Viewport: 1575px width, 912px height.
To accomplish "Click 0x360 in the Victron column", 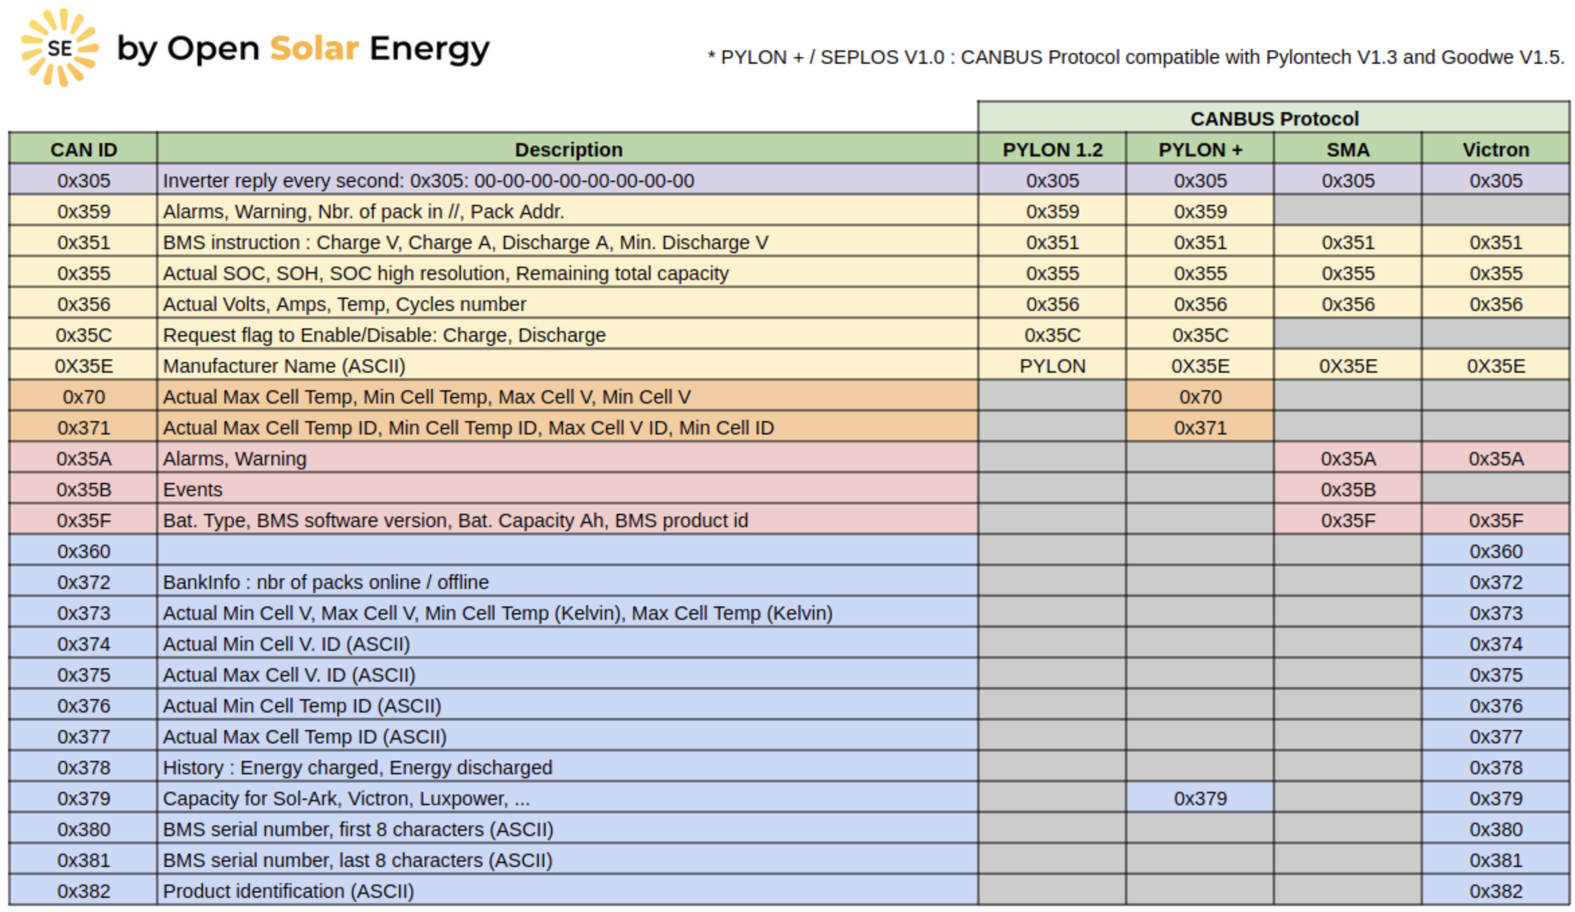I will click(1496, 551).
